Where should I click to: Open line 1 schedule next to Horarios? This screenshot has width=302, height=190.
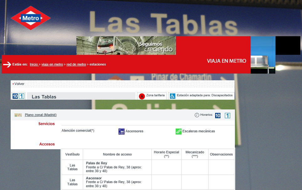click(x=227, y=115)
